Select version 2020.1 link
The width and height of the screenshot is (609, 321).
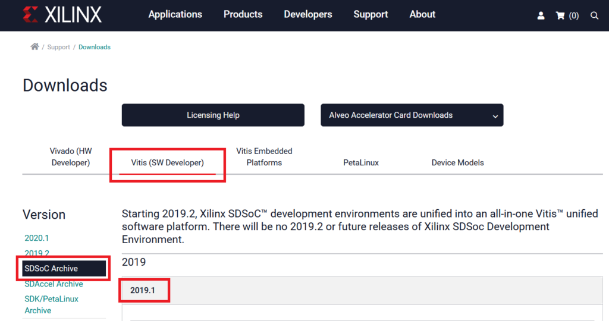37,238
